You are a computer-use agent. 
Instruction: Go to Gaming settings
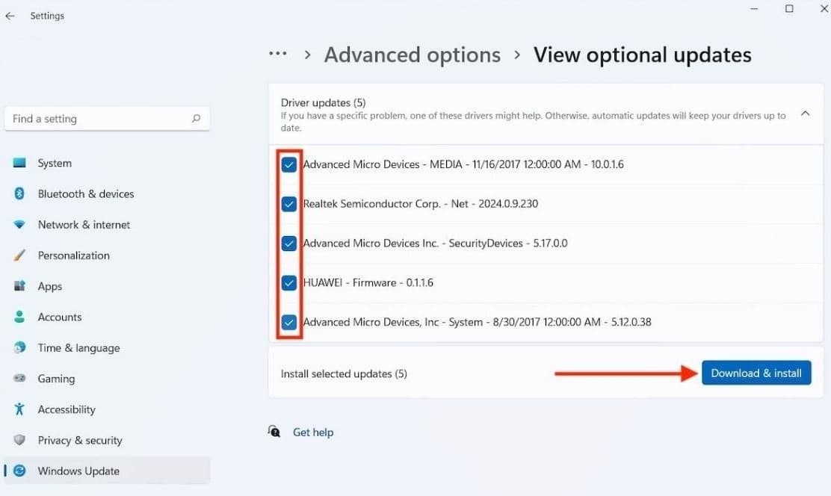[56, 379]
